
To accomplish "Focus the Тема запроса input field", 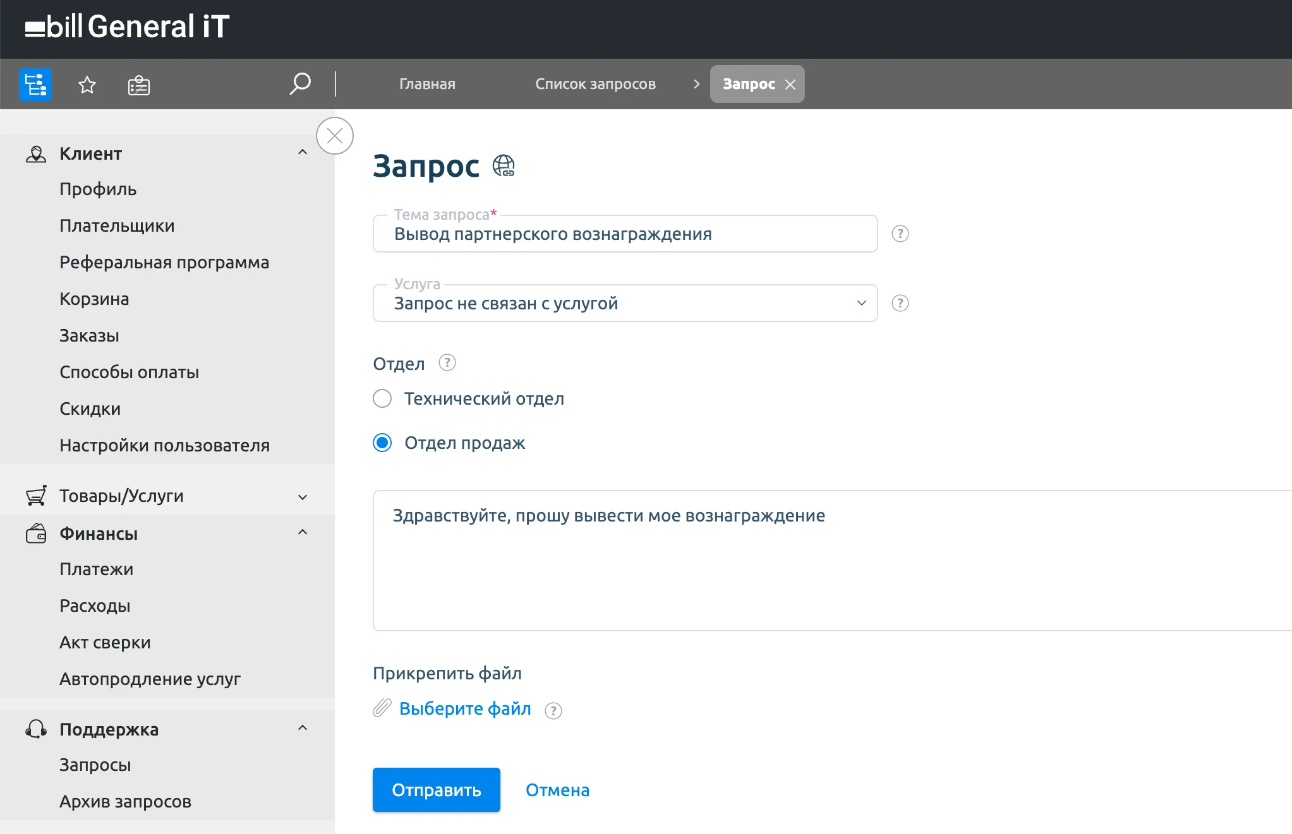I will coord(625,234).
